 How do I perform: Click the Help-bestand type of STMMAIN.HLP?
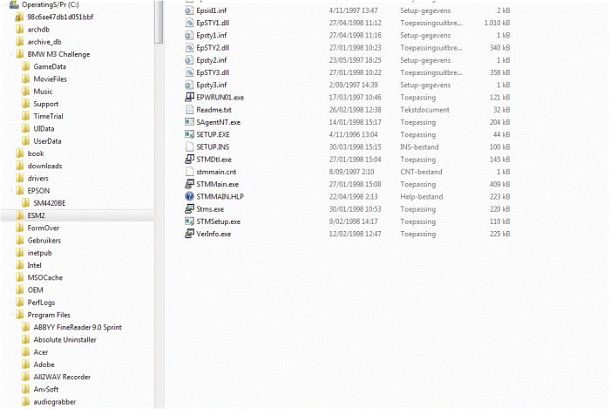(x=422, y=197)
